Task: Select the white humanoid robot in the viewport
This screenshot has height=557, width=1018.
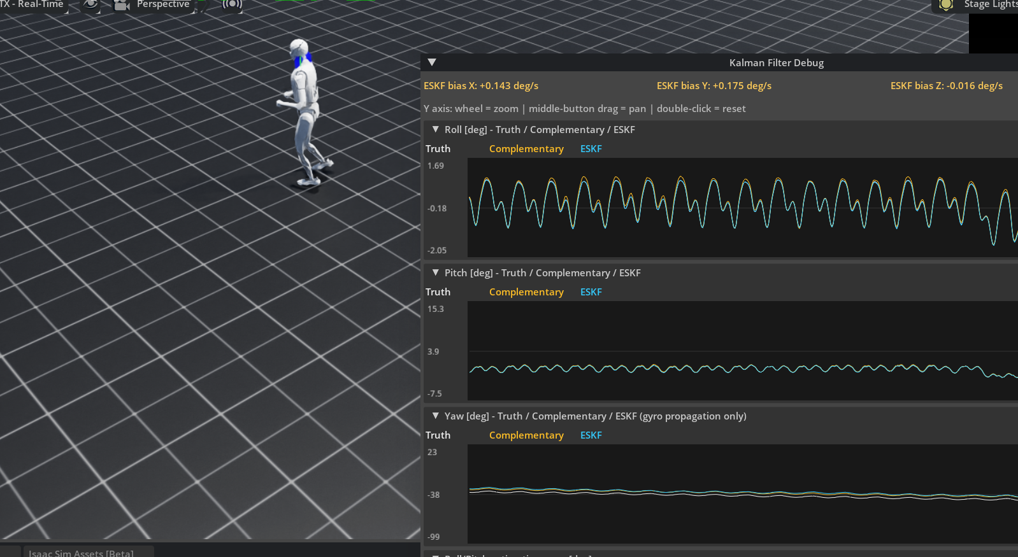Action: pos(304,111)
